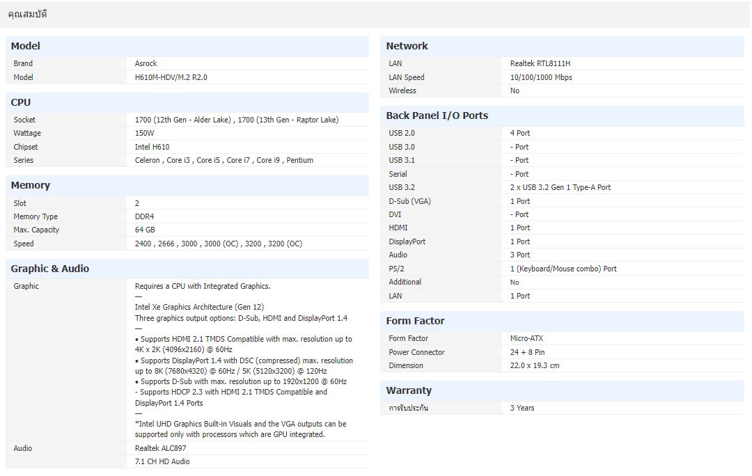Select the 3 Years warranty value
Screen dimensions: 752x476
(x=521, y=408)
